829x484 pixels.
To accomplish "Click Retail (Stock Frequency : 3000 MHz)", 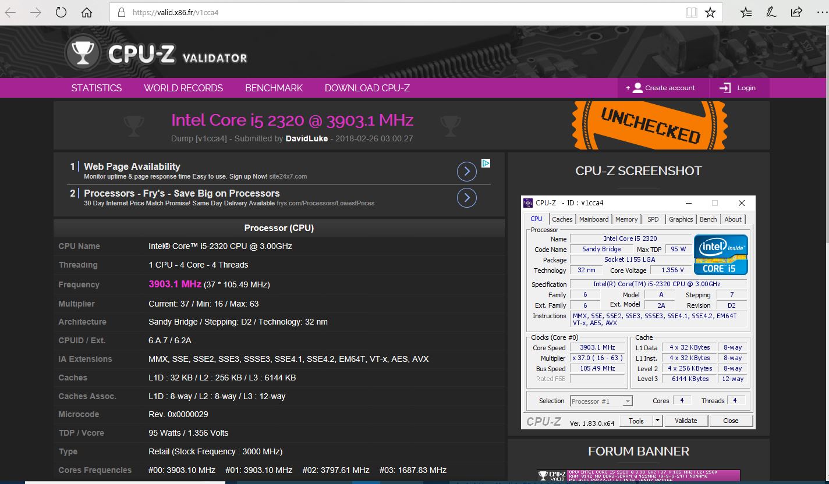I will (215, 451).
